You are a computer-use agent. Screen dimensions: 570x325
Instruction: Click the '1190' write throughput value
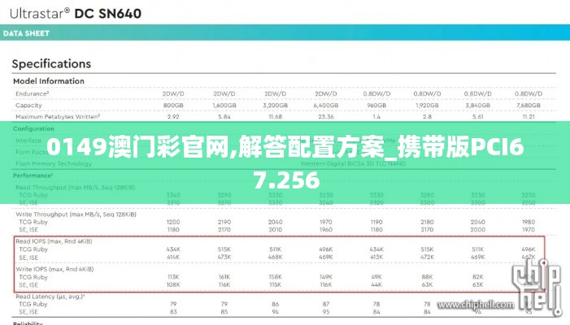coord(376,222)
